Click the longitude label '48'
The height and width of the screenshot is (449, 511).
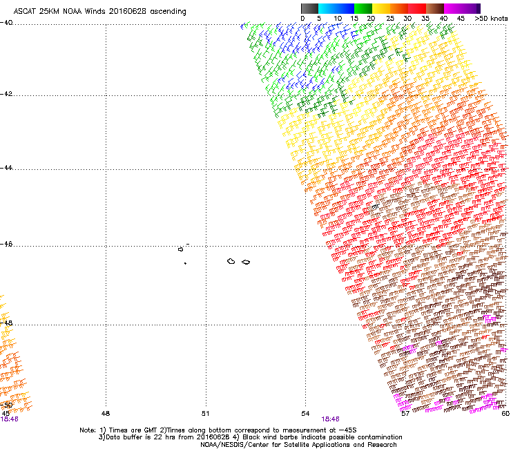[106, 414]
